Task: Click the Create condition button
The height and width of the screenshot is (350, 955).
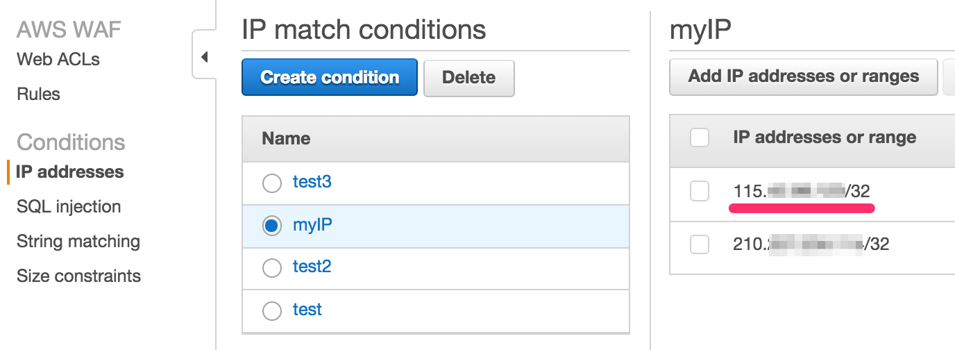Action: coord(330,77)
